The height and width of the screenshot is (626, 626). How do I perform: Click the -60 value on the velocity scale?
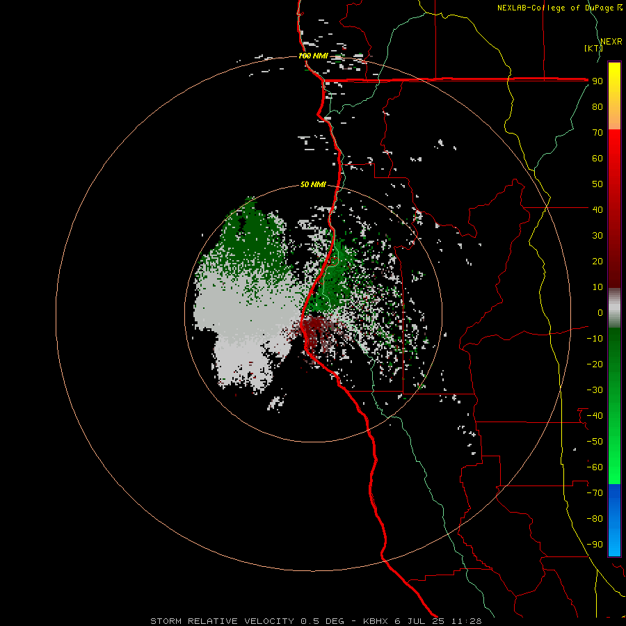595,467
